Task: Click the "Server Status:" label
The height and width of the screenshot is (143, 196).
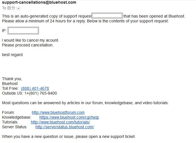Action: 15,127
